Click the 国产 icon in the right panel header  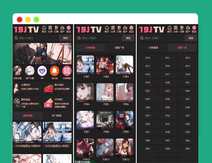(x=189, y=29)
